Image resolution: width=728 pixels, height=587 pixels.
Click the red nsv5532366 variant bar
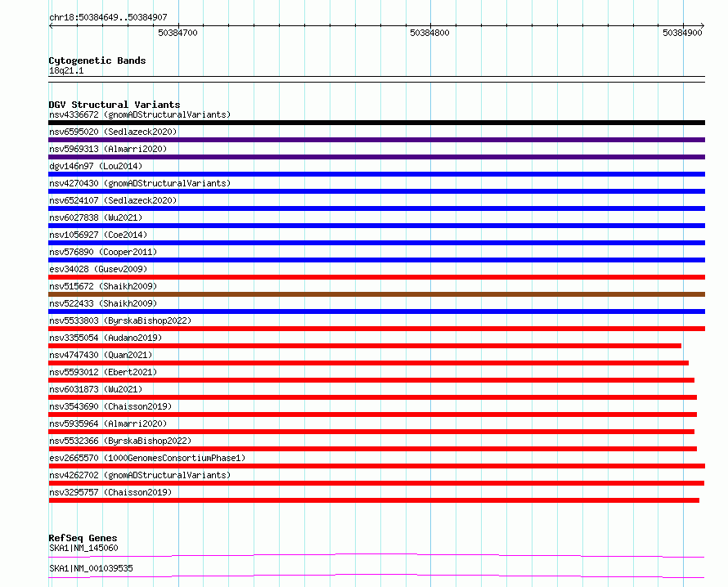tap(373, 449)
